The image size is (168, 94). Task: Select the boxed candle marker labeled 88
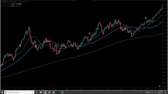tap(148, 21)
